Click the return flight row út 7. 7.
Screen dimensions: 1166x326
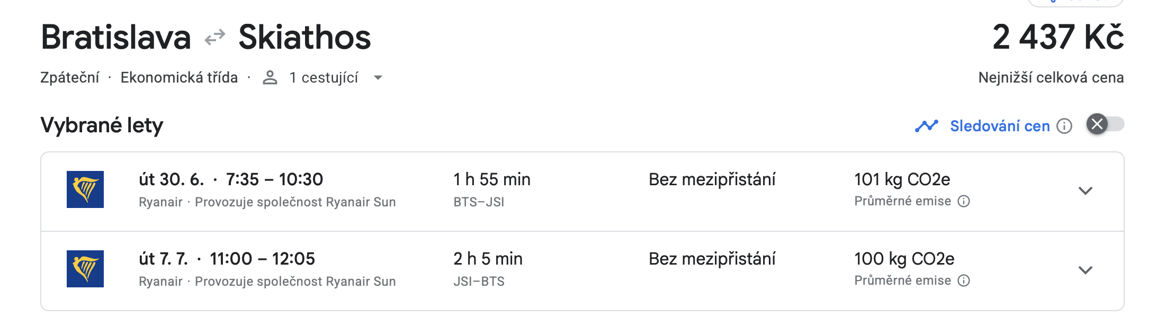pos(582,271)
